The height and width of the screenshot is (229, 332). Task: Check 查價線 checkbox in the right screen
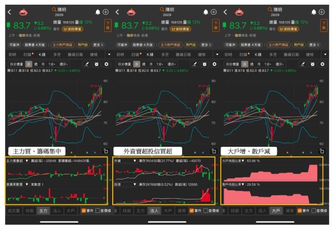314,211
